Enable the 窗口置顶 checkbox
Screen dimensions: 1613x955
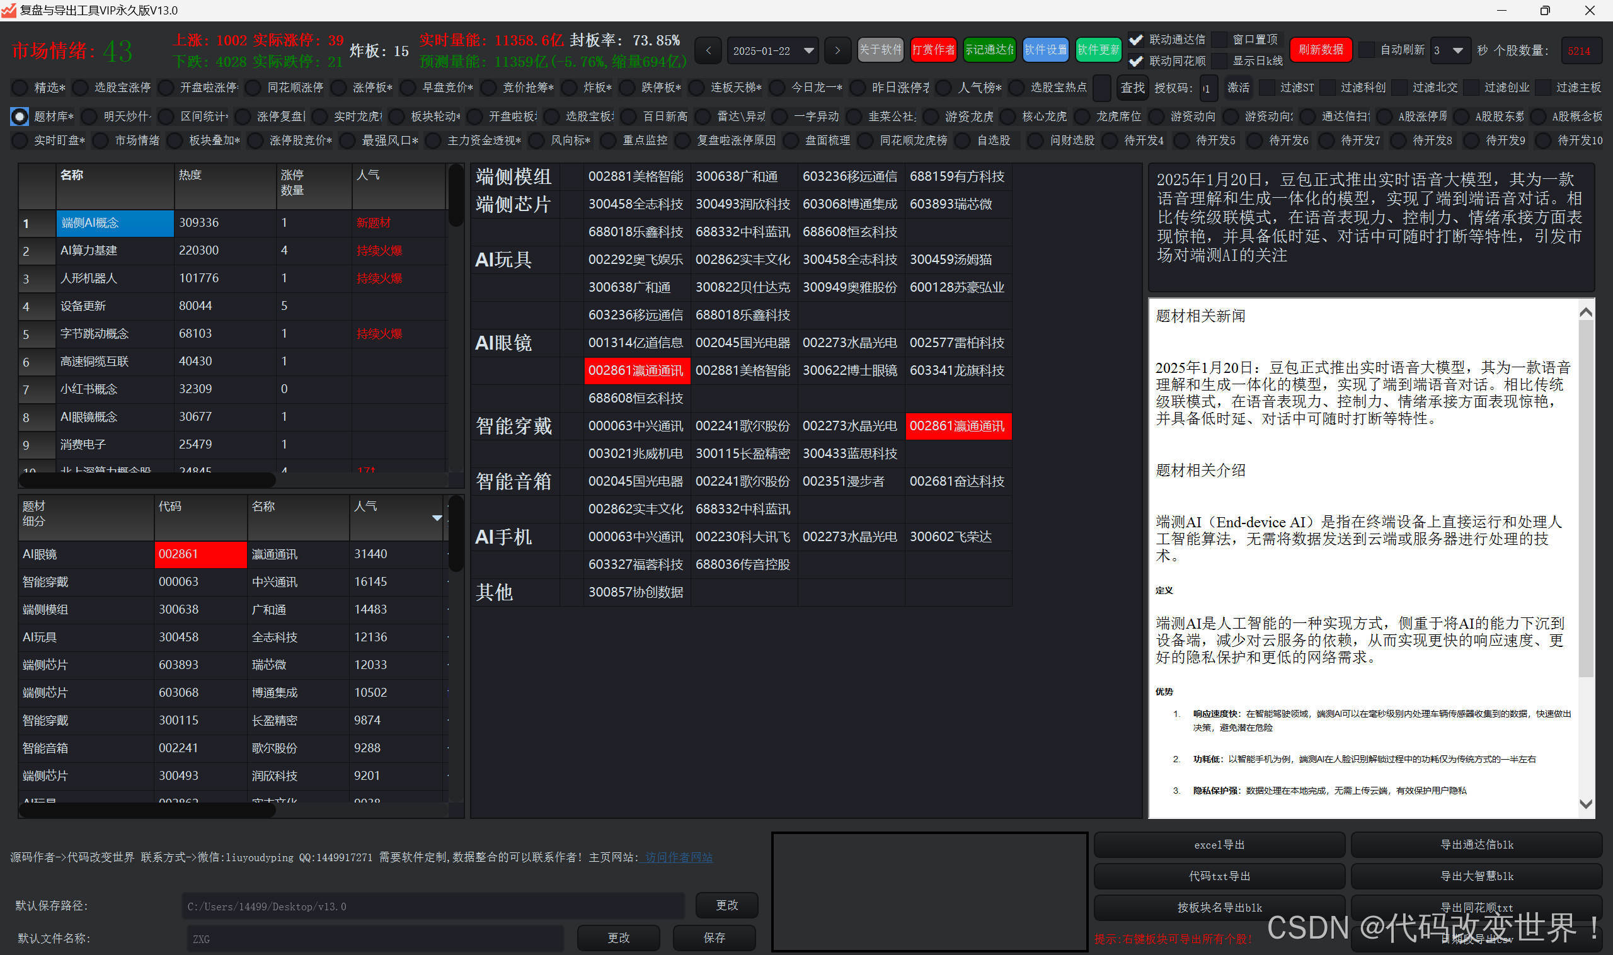click(x=1219, y=40)
